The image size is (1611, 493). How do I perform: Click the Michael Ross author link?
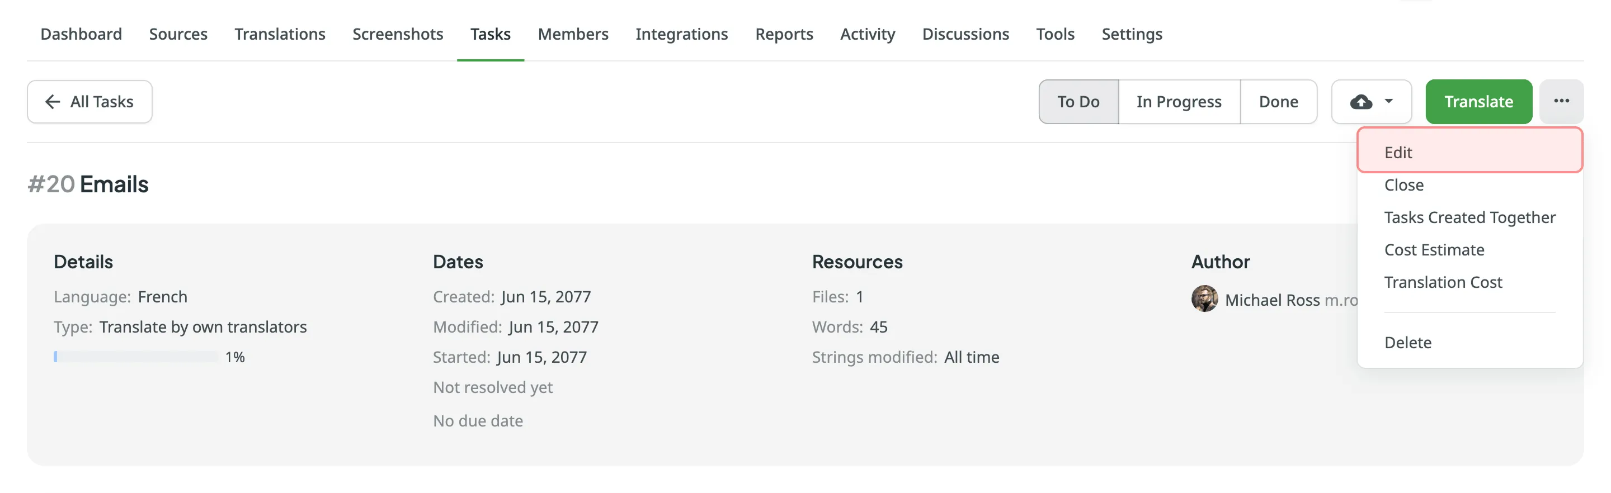point(1271,300)
